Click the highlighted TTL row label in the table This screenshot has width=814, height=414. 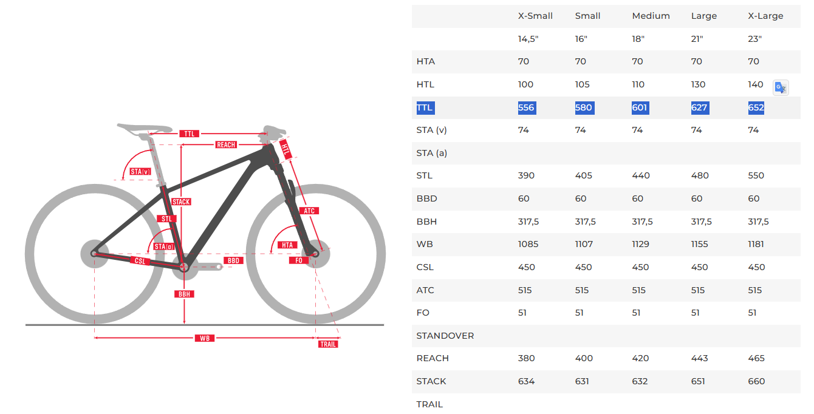(x=425, y=107)
